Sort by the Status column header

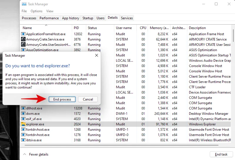[x=100, y=28]
